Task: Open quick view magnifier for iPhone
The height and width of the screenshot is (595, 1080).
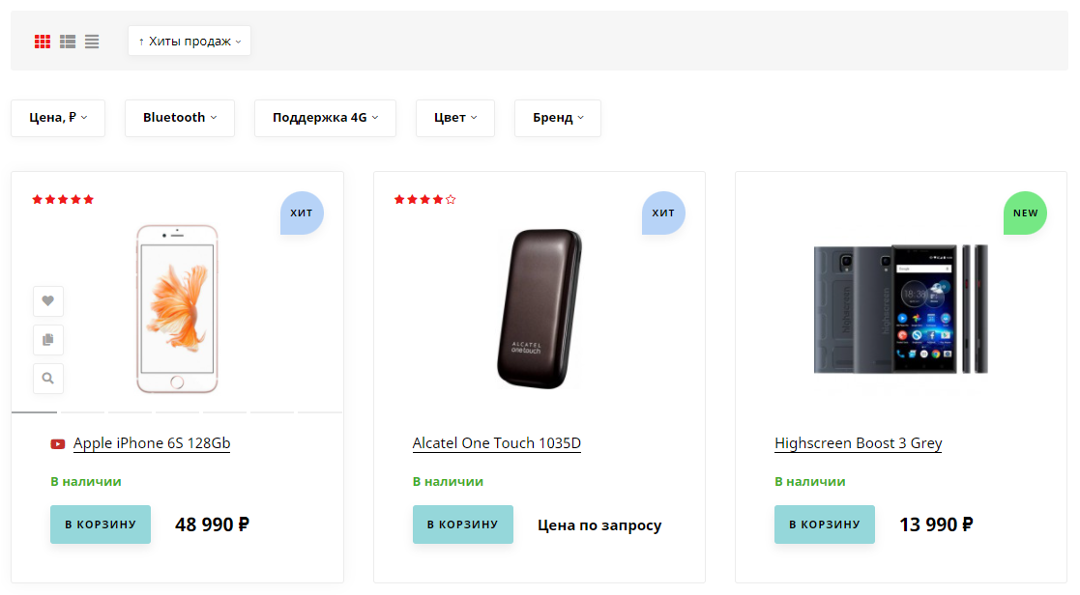Action: tap(48, 379)
